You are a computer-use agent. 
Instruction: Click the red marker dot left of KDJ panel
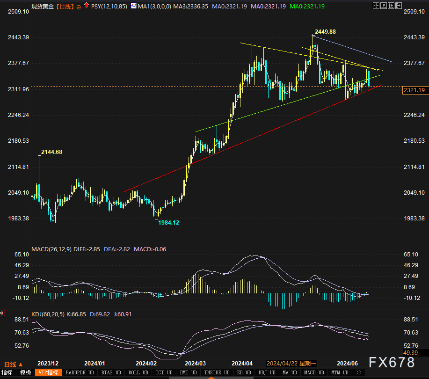(x=2, y=313)
